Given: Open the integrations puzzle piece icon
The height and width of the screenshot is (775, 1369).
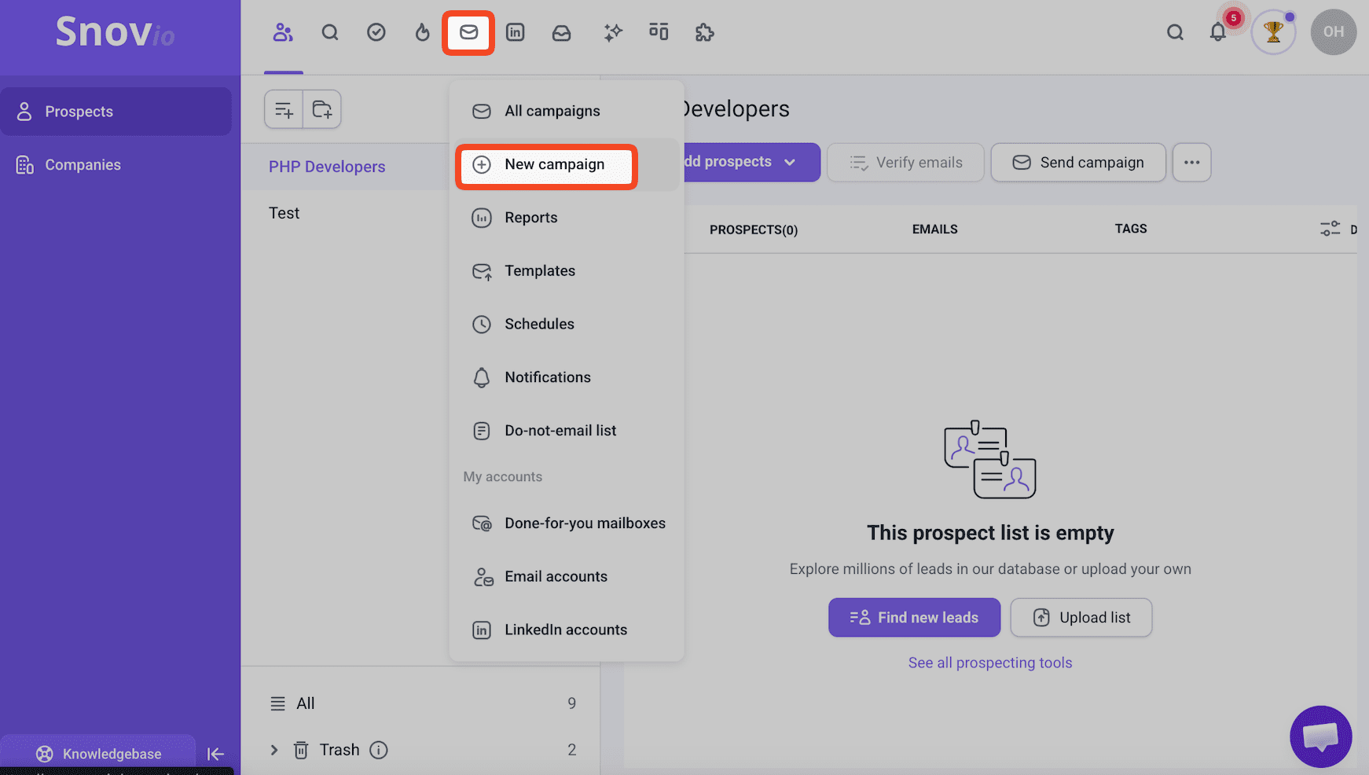Looking at the screenshot, I should [x=704, y=32].
